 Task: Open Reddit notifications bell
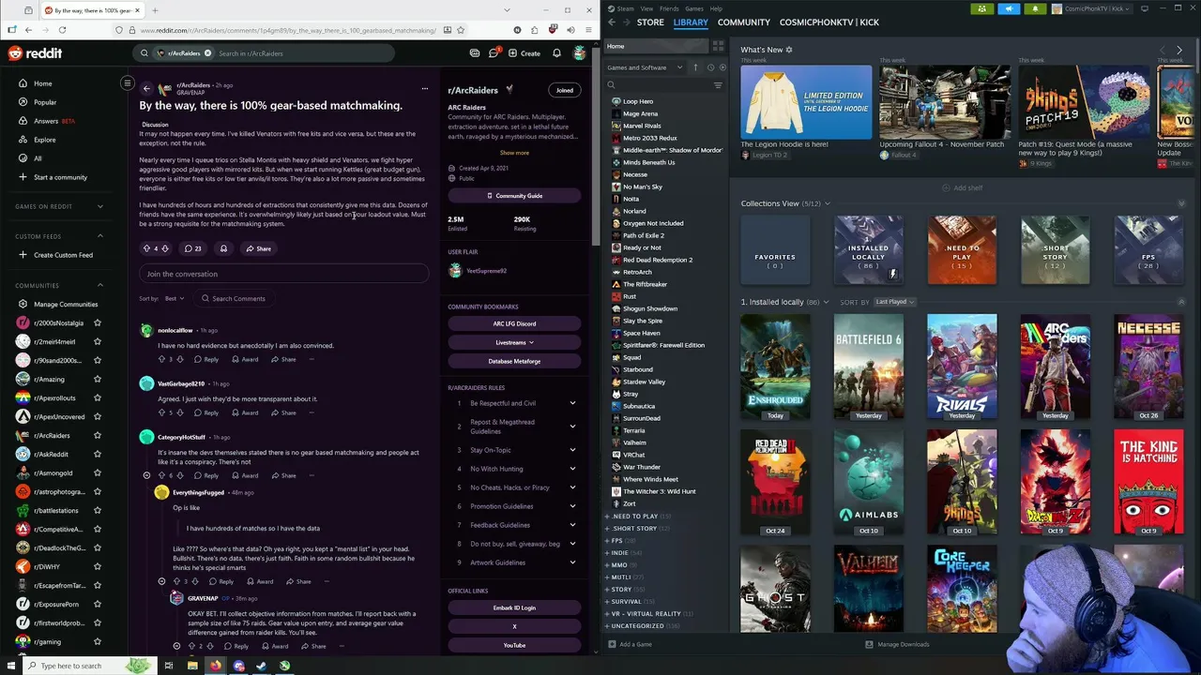[x=556, y=53]
